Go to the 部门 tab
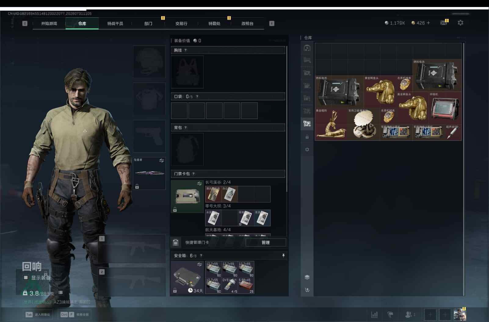This screenshot has width=489, height=322. click(148, 23)
